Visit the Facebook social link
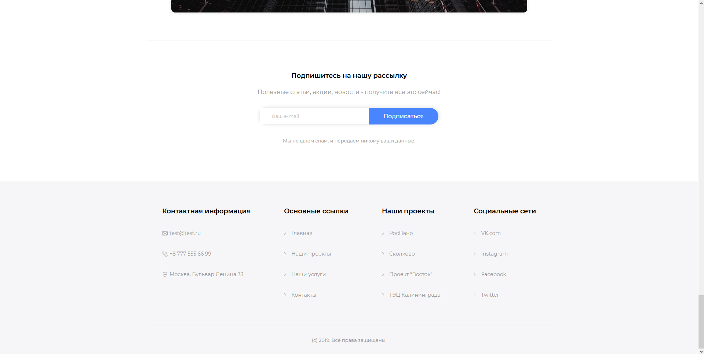This screenshot has width=704, height=354. [x=494, y=274]
